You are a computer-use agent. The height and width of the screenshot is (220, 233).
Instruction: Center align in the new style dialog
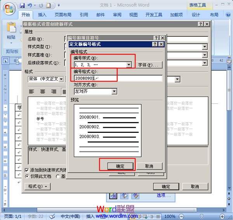(x=43, y=91)
